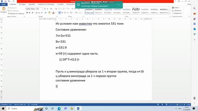Image resolution: width=198 pixels, height=111 pixels.
Task: Apply yellow text highlight color
Action: [x=49, y=13]
